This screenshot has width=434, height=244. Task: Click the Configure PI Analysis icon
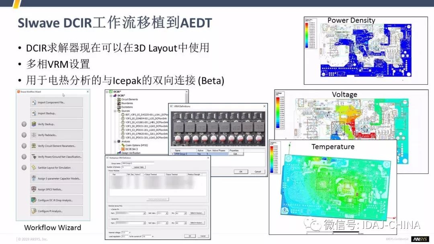[x=34, y=211]
